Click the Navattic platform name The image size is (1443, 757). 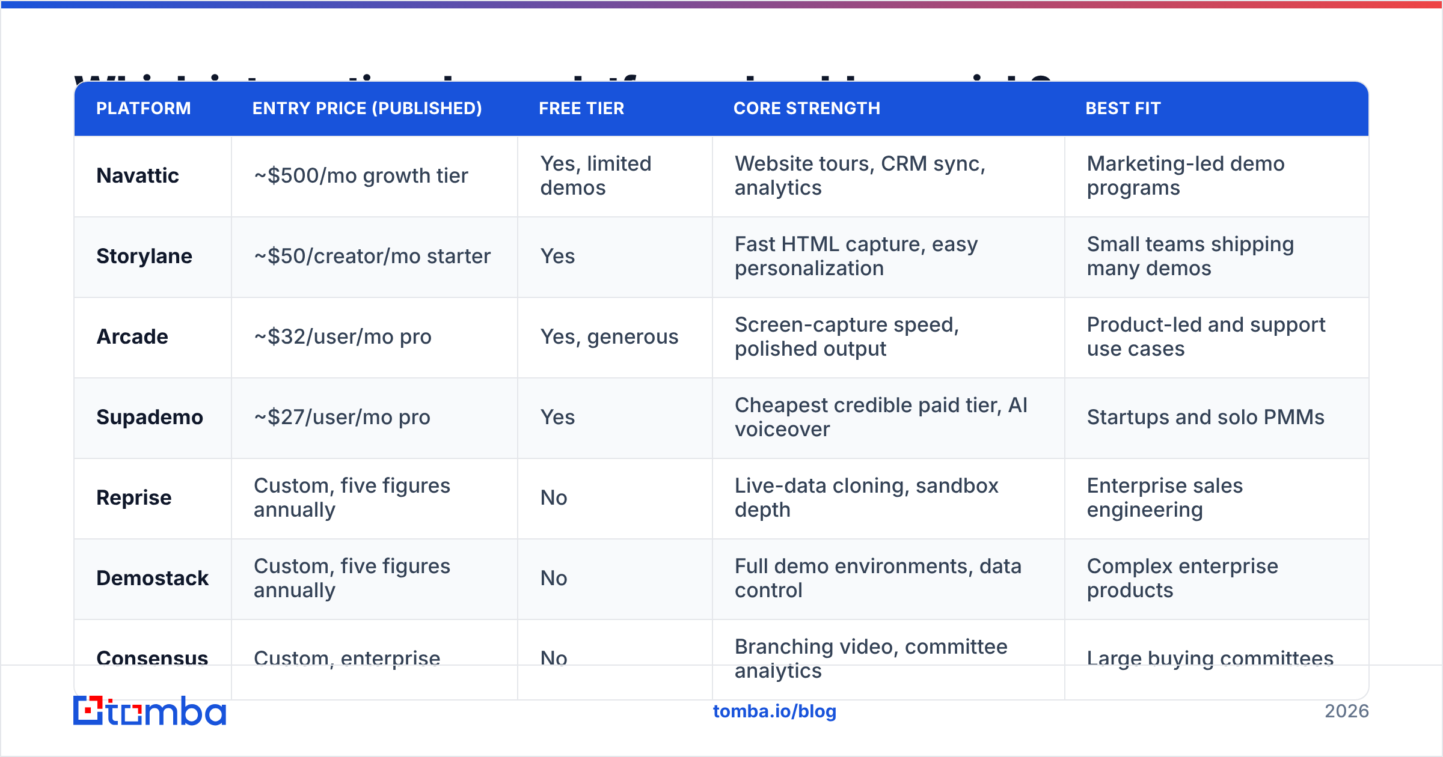coord(138,175)
